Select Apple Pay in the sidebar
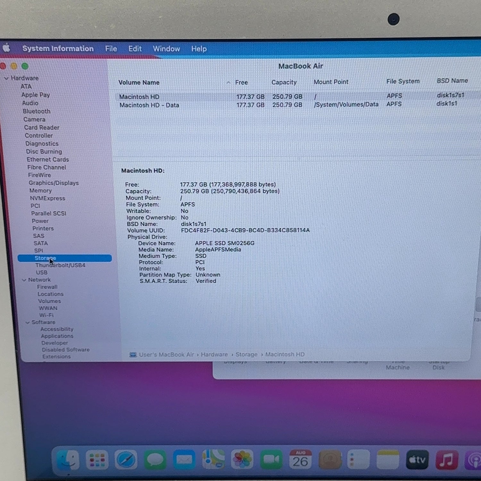 tap(36, 95)
